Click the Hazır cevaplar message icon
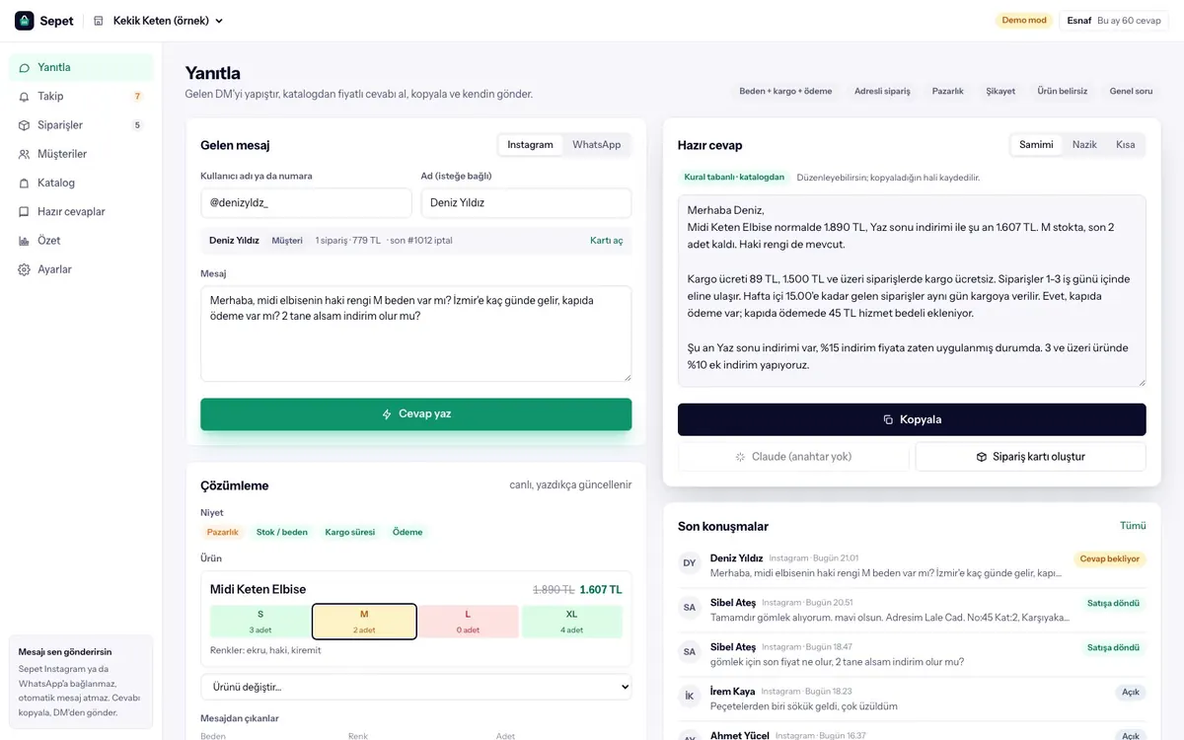The image size is (1184, 740). point(25,212)
